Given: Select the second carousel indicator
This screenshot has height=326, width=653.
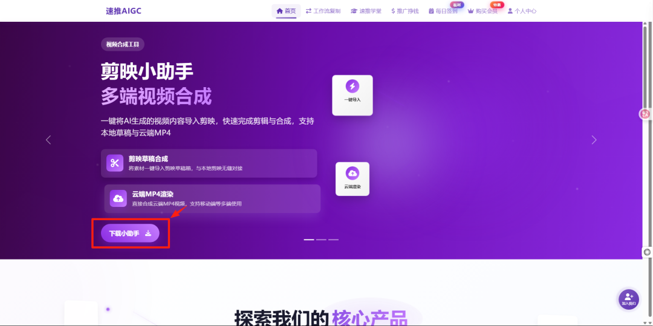Looking at the screenshot, I should 321,240.
